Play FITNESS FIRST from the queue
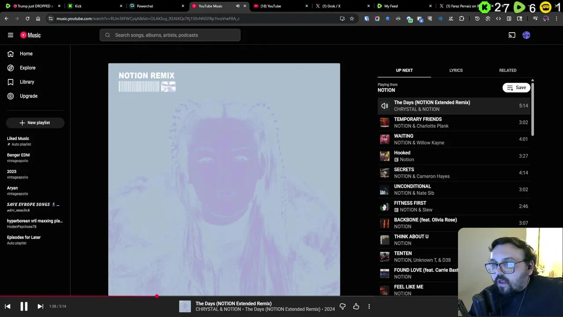The height and width of the screenshot is (317, 563). coord(454,206)
